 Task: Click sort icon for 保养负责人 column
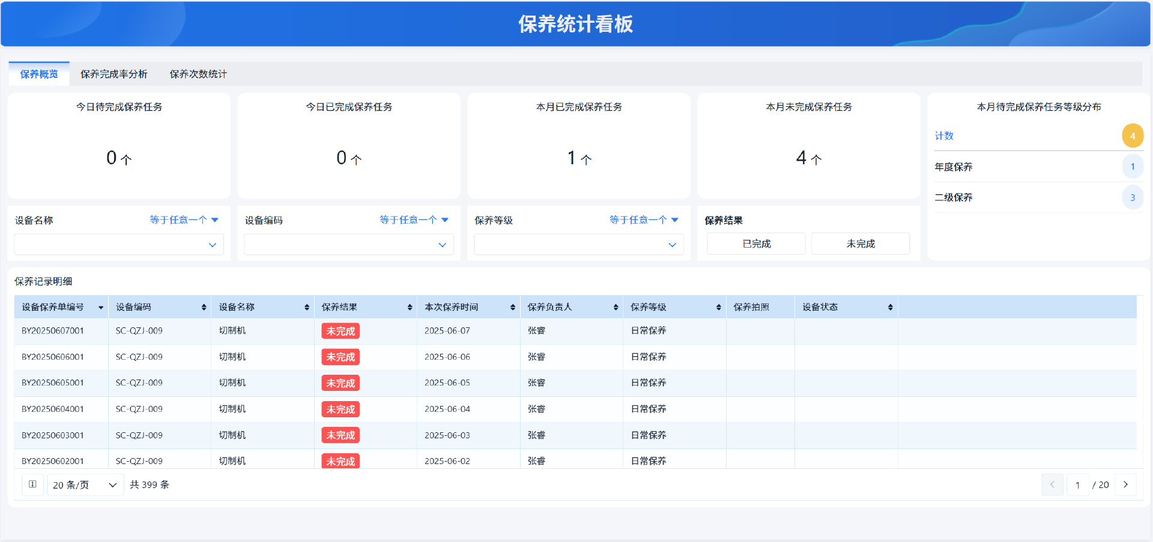click(616, 308)
